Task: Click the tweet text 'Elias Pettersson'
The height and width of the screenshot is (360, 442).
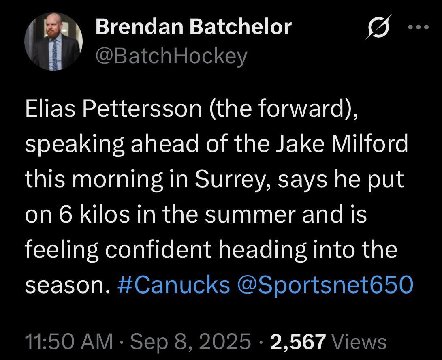Action: click(113, 109)
